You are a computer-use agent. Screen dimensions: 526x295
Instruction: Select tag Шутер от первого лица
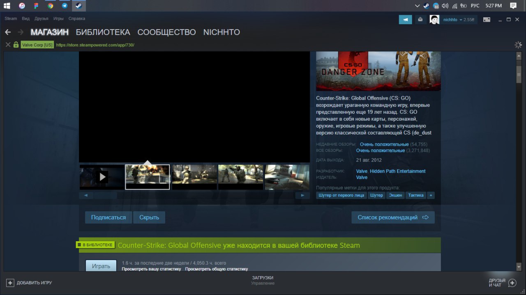[x=341, y=195]
